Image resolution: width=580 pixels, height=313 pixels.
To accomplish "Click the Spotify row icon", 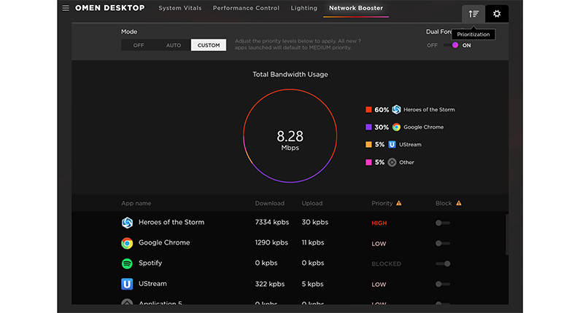I will tap(127, 264).
